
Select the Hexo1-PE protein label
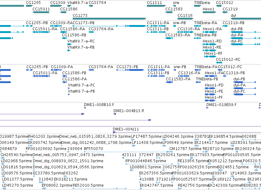[x=214, y=91]
